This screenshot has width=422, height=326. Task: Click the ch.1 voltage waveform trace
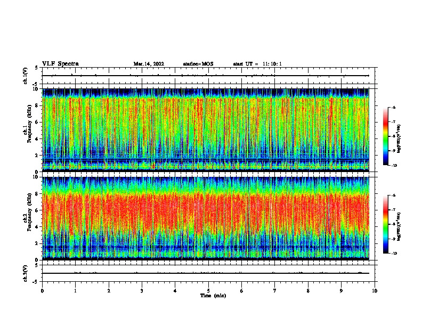pos(206,76)
